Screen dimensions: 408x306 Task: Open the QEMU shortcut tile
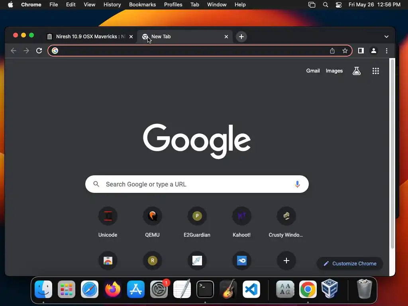click(152, 222)
